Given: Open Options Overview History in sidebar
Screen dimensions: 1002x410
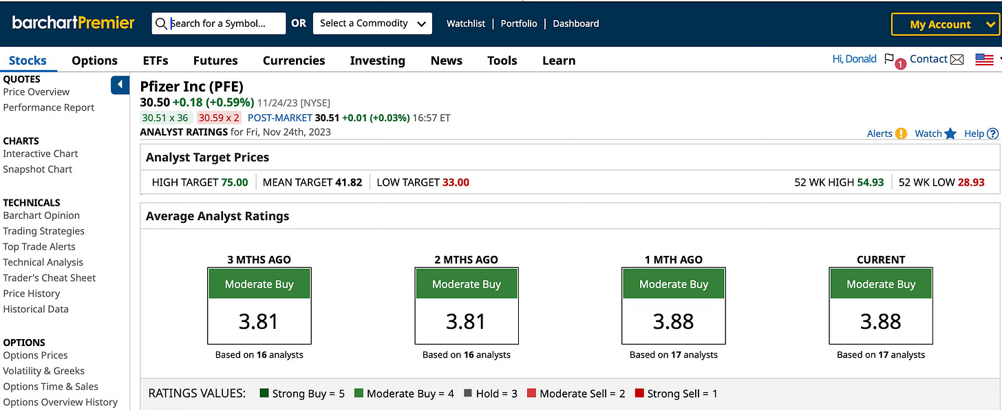Looking at the screenshot, I should [61, 402].
